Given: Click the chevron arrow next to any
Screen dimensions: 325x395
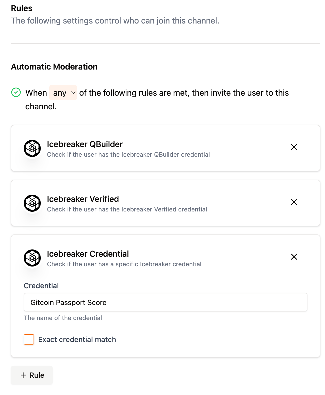Looking at the screenshot, I should point(73,93).
